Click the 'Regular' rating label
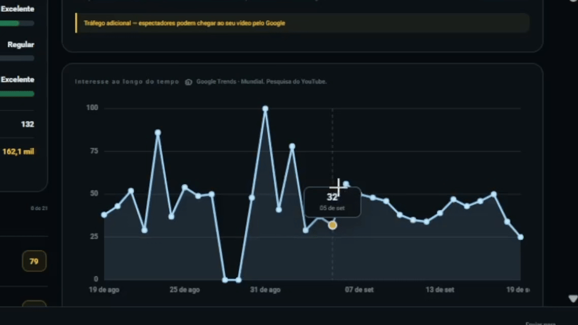Screen dimensions: 578x325 (21, 45)
